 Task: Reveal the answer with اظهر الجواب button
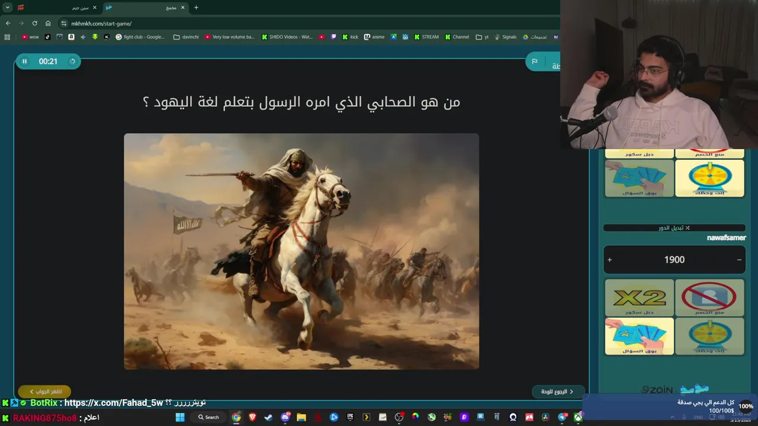point(44,392)
